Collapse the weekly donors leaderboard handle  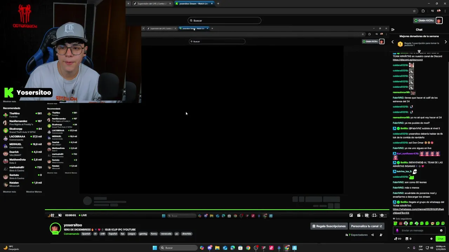[419, 51]
